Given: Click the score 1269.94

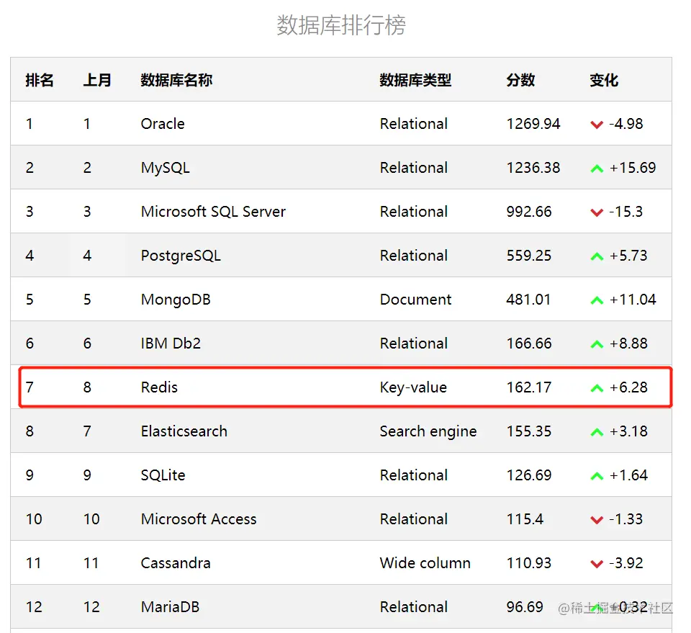Looking at the screenshot, I should 533,124.
